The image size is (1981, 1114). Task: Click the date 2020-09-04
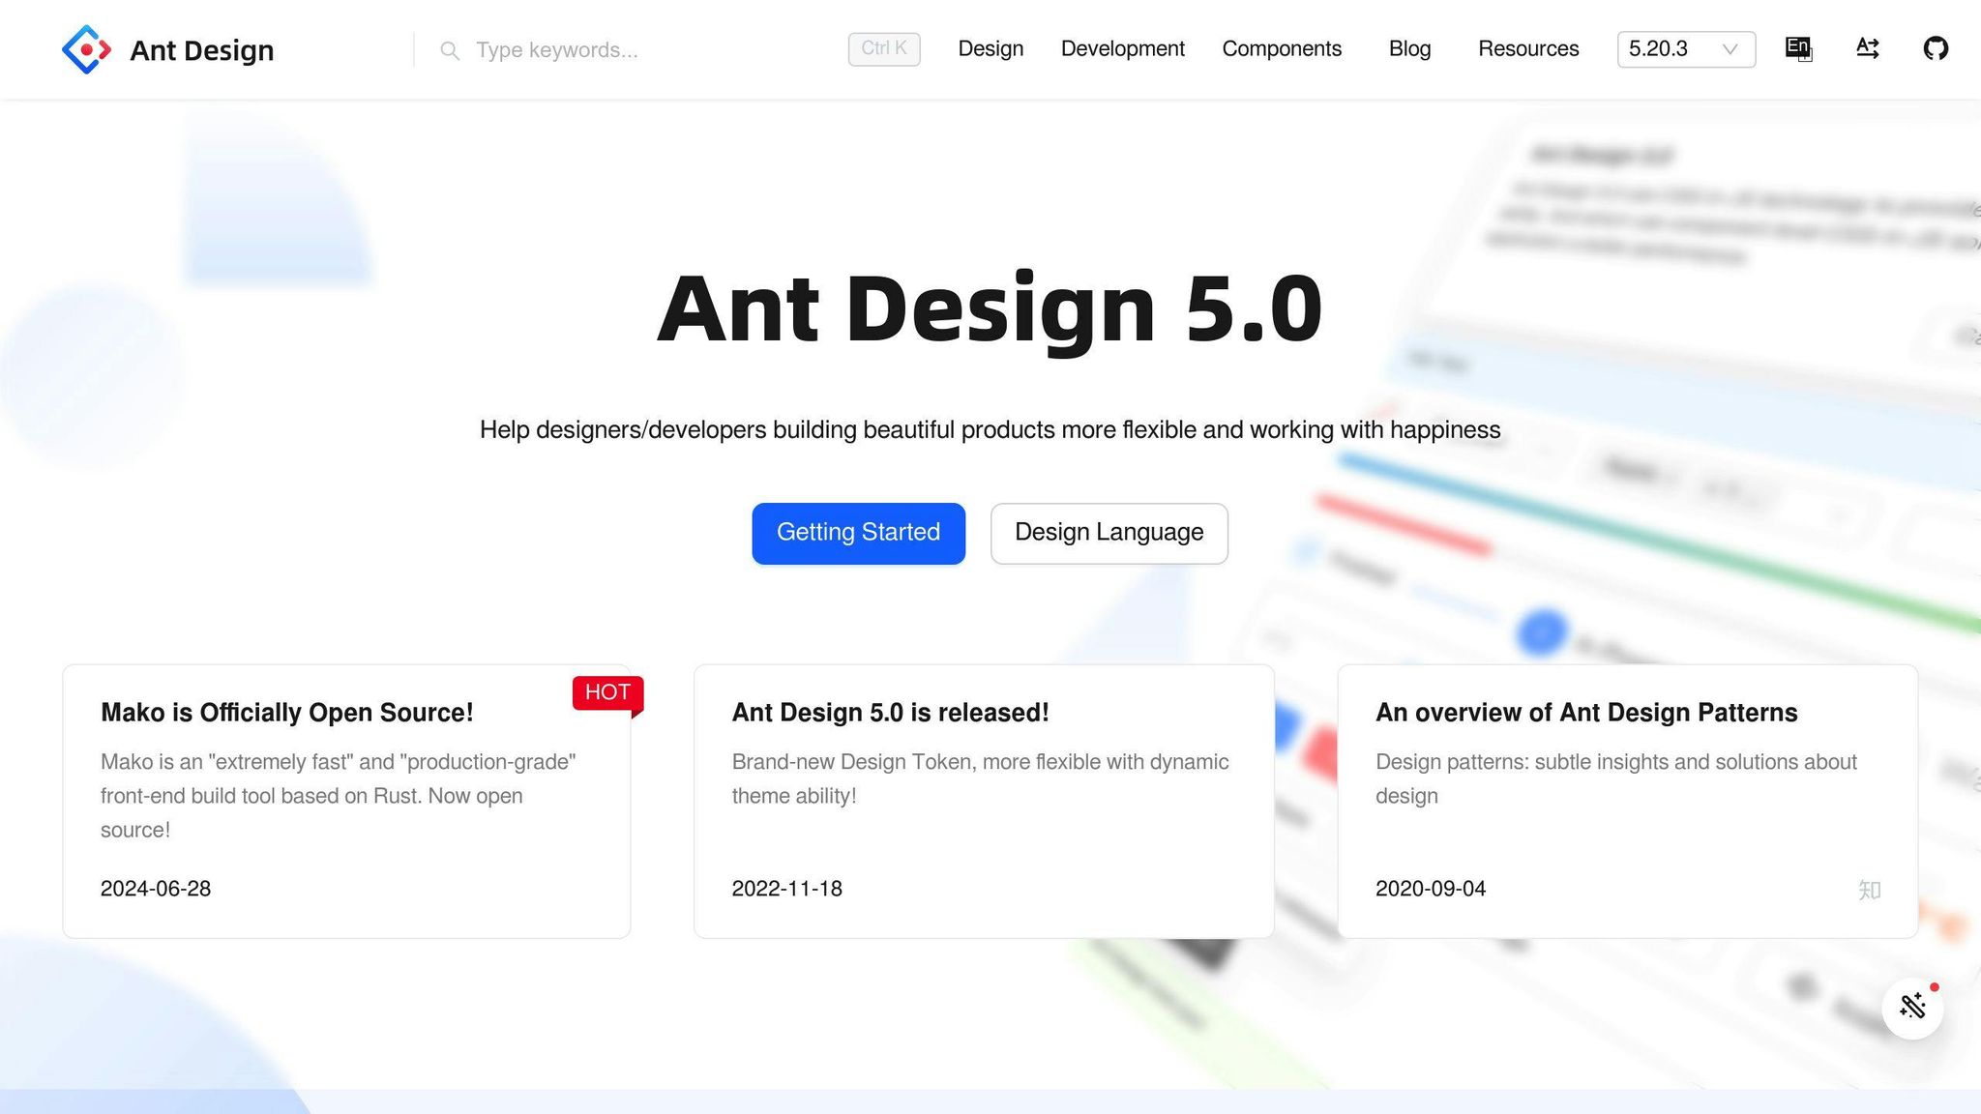[x=1431, y=889]
